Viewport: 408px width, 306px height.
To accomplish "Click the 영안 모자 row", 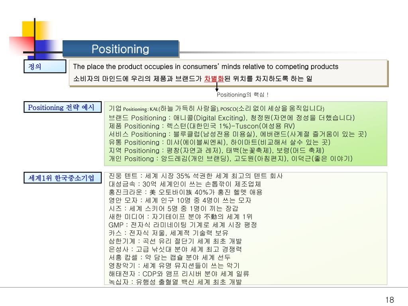I will (180, 200).
